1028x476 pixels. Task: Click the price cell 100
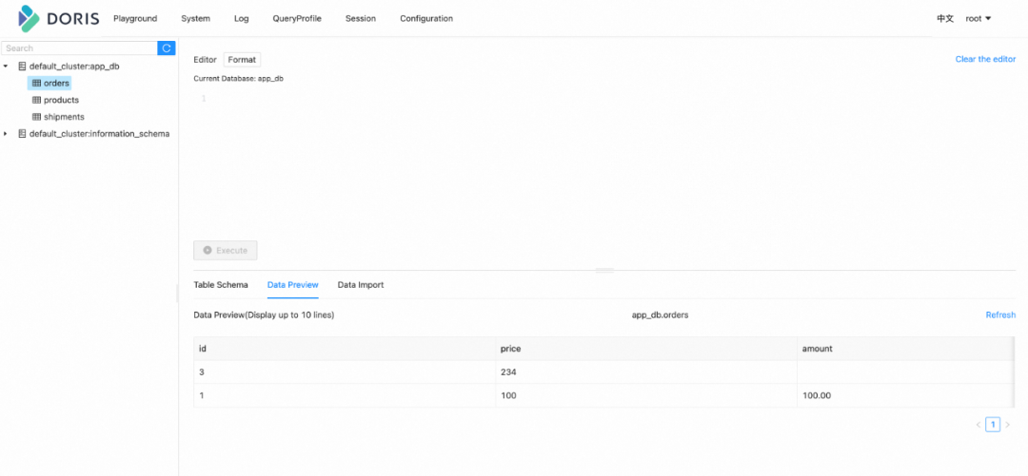[645, 396]
